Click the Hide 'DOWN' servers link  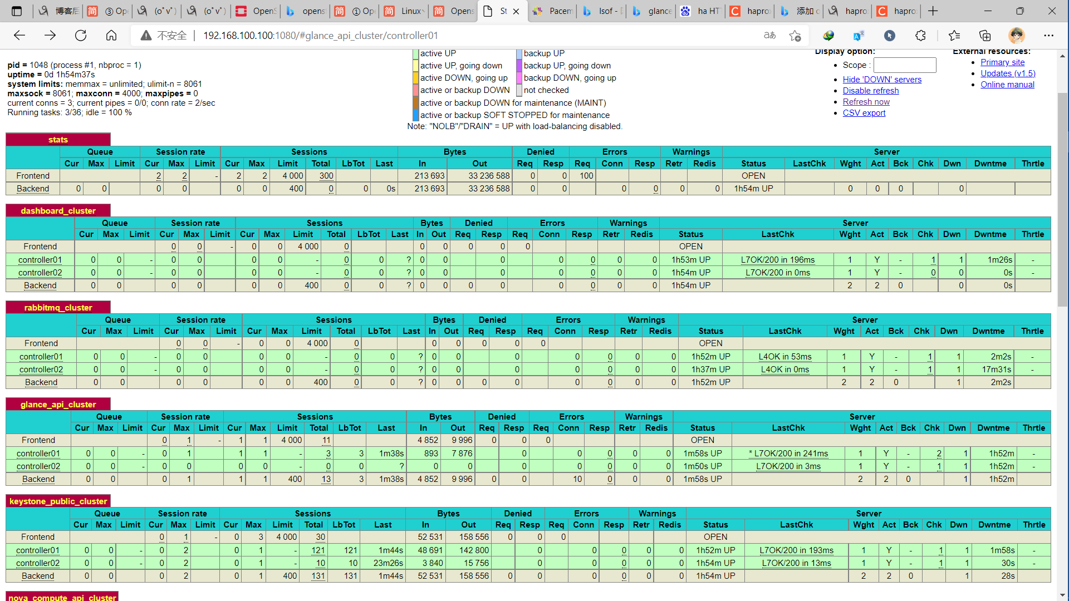882,80
